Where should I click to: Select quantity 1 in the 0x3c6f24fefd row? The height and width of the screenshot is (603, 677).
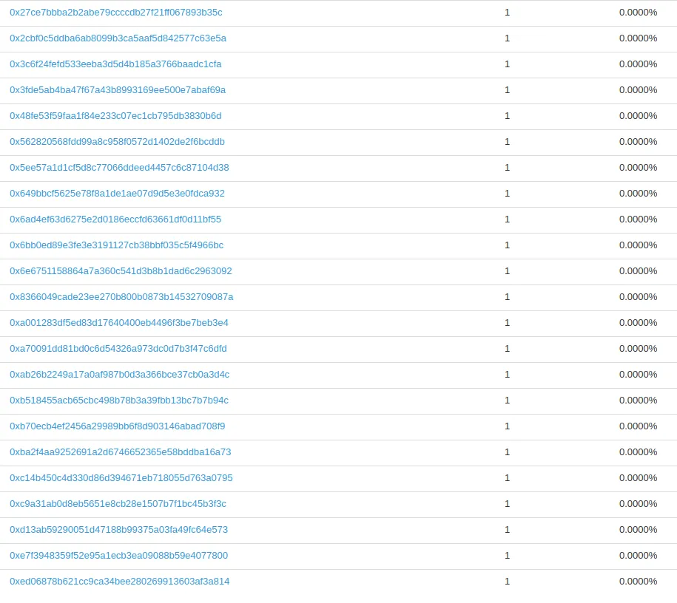click(508, 64)
